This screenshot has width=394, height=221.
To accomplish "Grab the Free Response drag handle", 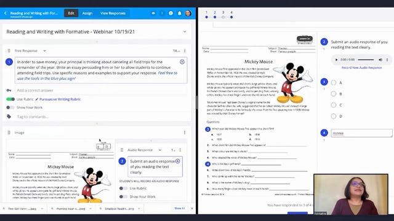I will click(x=9, y=50).
